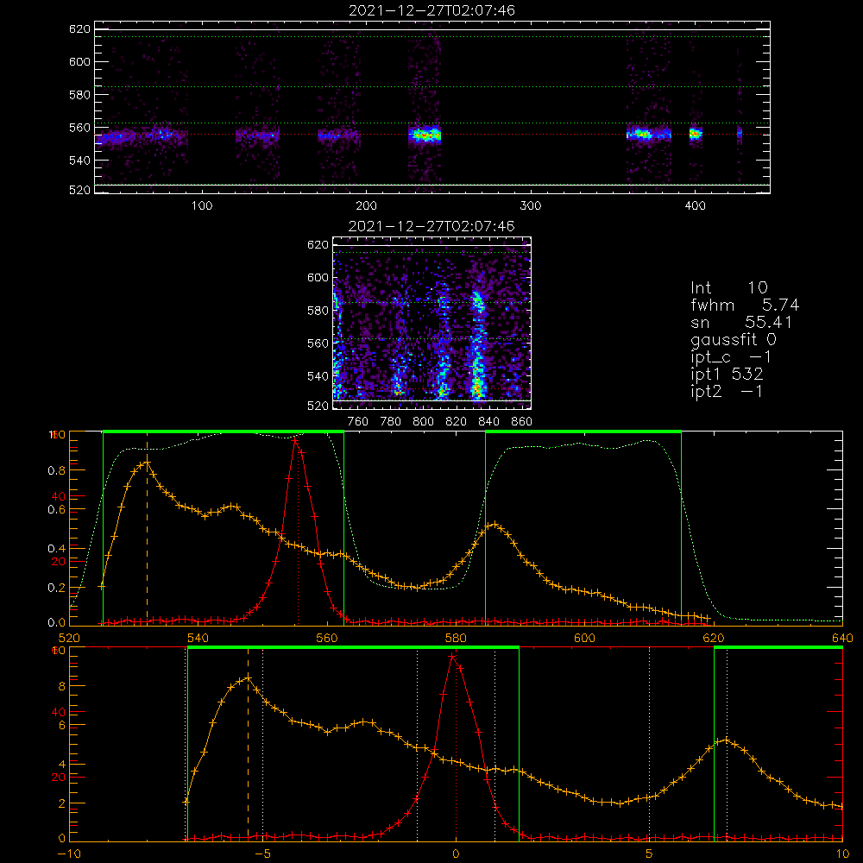
Task: Click x-axis label 800 on middle spectrogram
Action: 423,422
